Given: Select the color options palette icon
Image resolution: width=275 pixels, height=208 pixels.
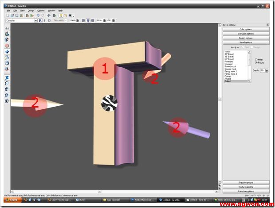Looking at the screenshot, I should [7, 34].
